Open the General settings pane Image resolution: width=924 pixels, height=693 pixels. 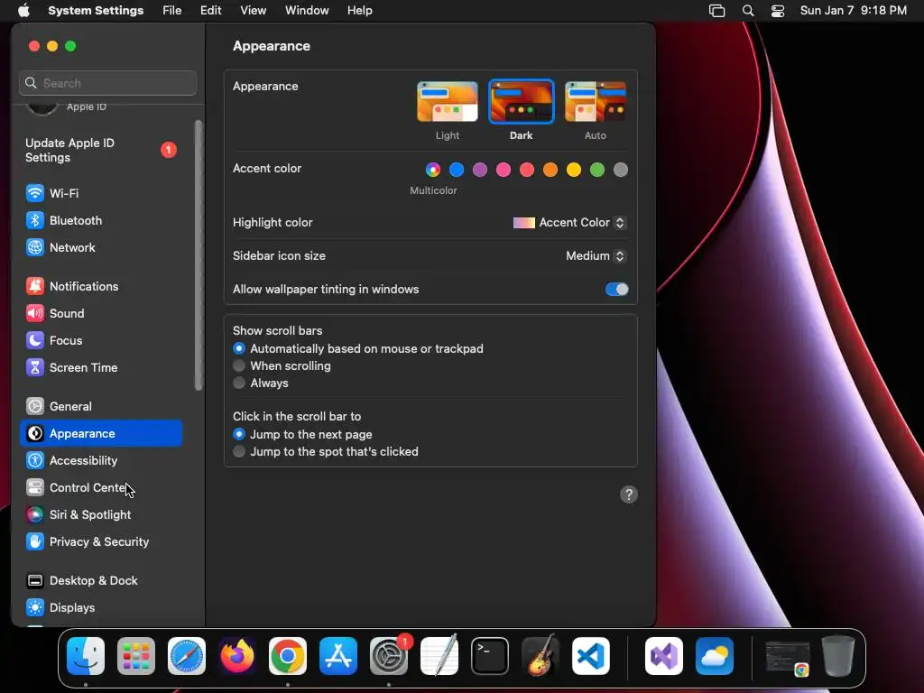pyautogui.click(x=101, y=407)
